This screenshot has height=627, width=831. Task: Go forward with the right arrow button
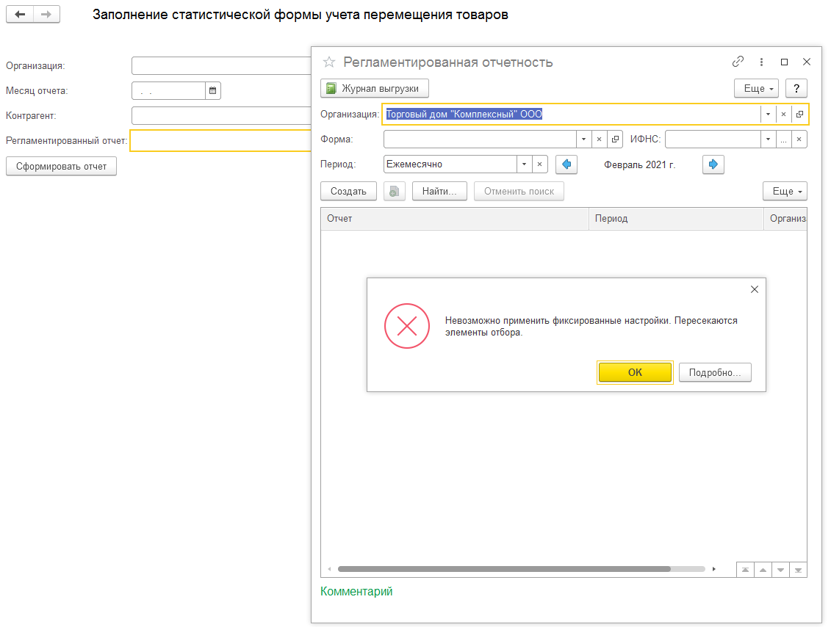(46, 14)
